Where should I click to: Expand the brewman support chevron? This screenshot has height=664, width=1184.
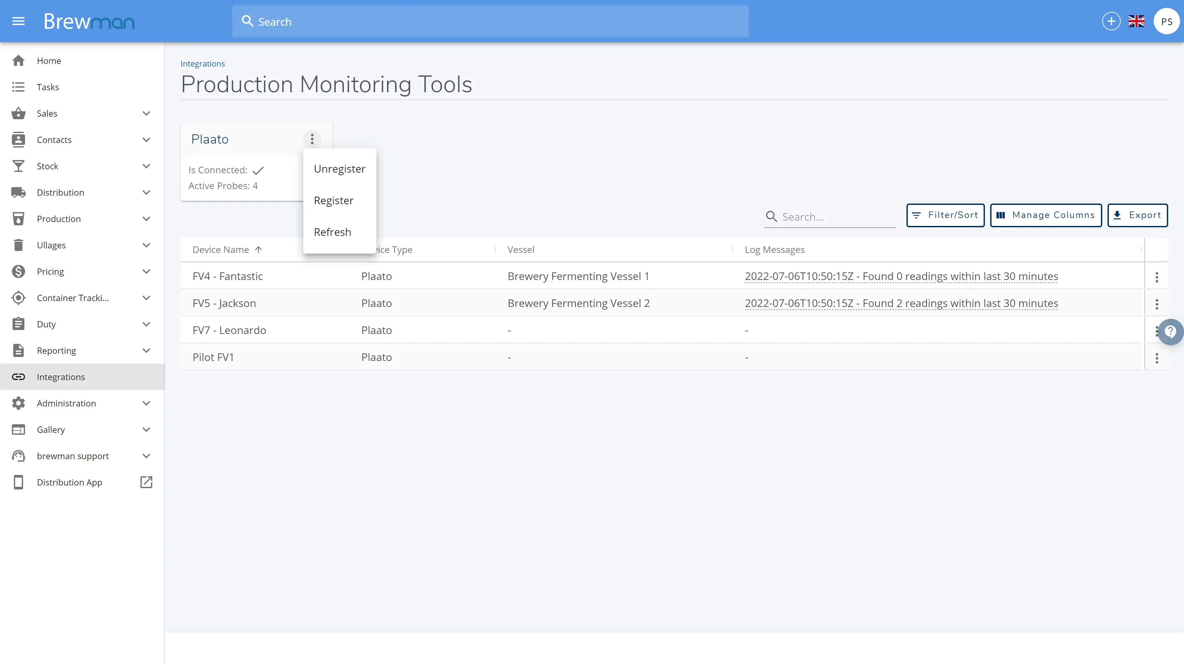point(146,456)
